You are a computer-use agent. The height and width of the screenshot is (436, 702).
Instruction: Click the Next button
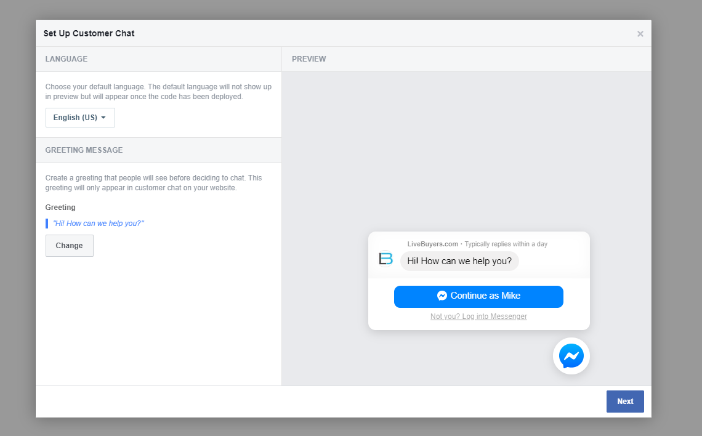[x=625, y=402]
